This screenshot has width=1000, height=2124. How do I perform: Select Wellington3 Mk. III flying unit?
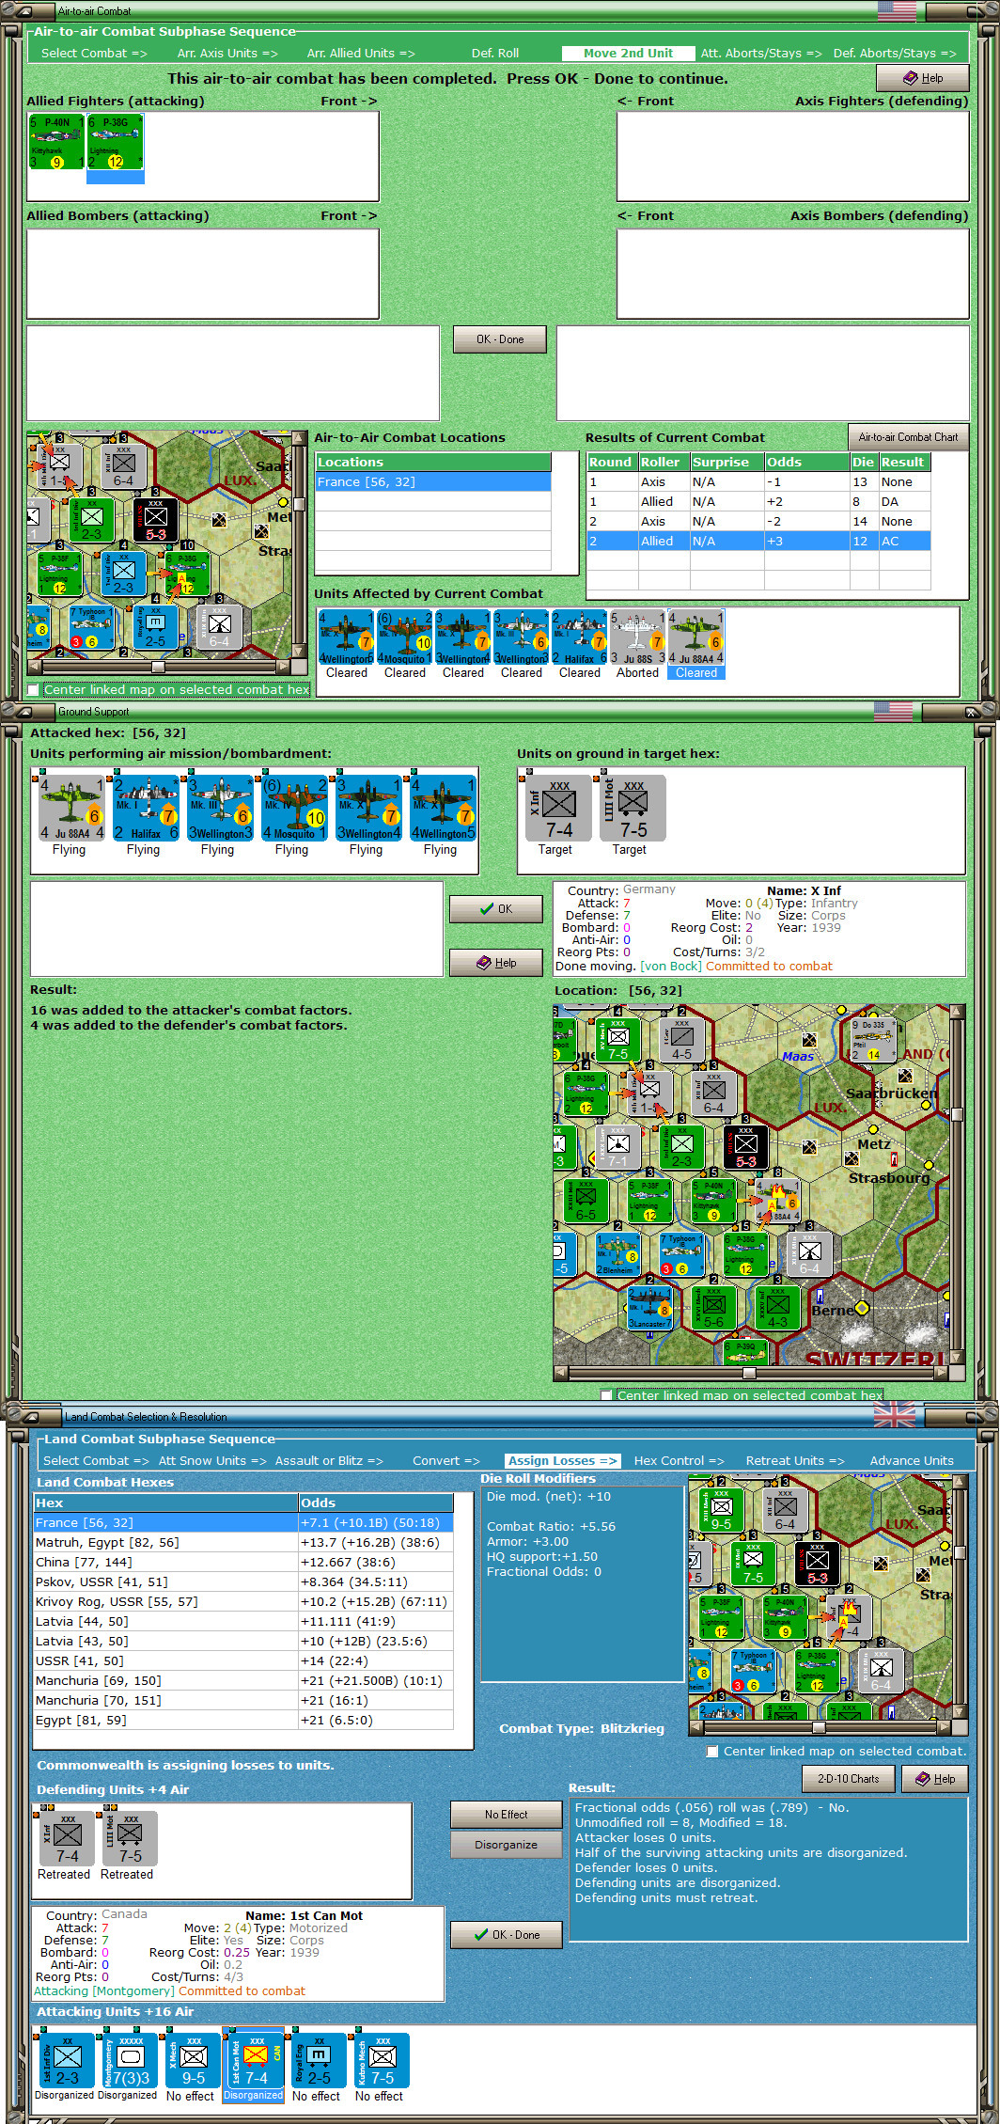click(220, 808)
